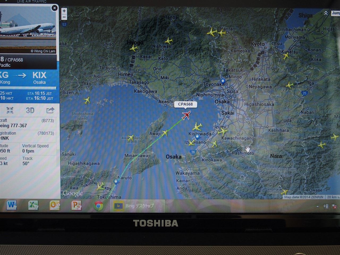Open the Bing desktop taskbar item

click(137, 206)
